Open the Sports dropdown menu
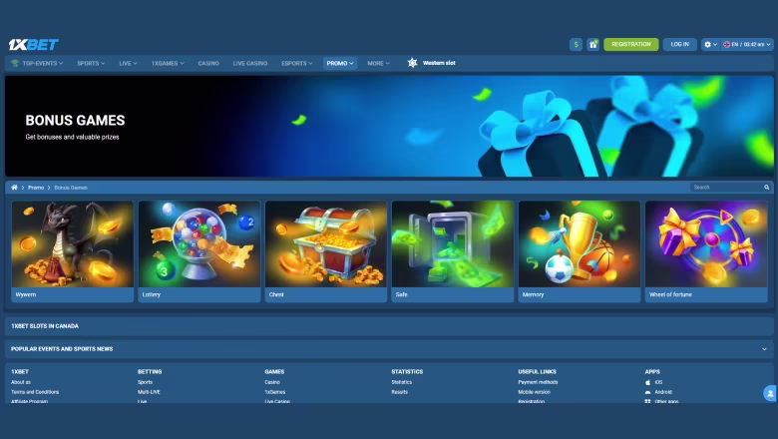The height and width of the screenshot is (439, 778). (91, 64)
